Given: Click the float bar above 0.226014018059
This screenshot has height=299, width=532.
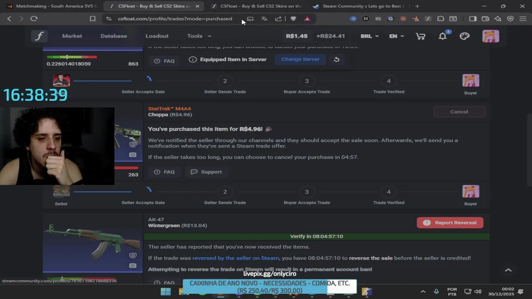Looking at the screenshot, I should 72,57.
